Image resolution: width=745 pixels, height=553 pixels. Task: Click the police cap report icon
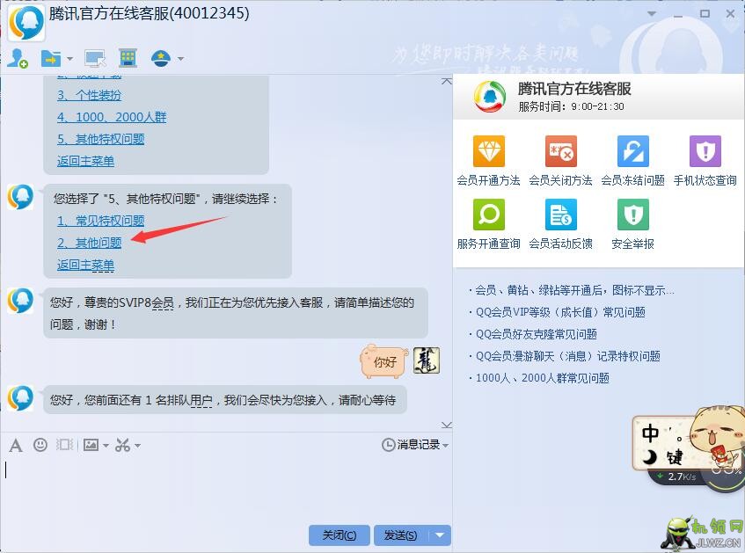161,58
